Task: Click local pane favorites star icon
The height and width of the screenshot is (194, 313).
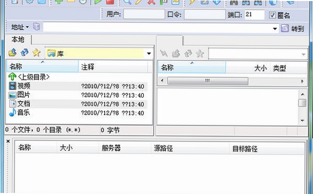Action: click(36, 53)
